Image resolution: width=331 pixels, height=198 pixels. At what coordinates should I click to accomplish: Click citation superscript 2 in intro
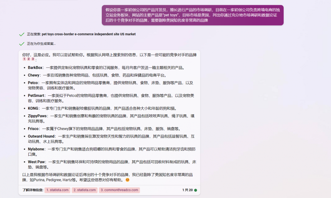point(28,59)
